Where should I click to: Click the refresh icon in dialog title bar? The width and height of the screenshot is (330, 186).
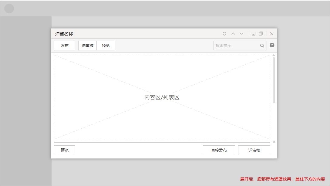coord(224,34)
